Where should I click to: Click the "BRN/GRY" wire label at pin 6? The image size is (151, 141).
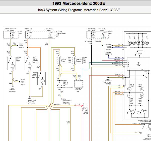click(117, 66)
